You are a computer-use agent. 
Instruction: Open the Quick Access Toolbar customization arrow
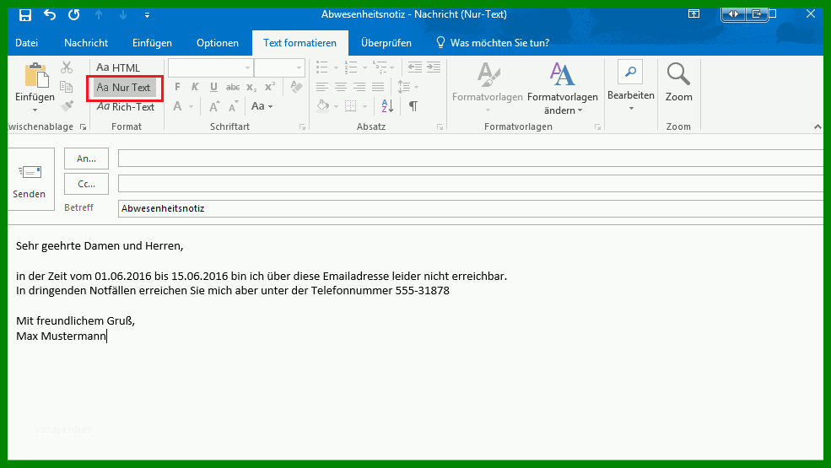(147, 15)
